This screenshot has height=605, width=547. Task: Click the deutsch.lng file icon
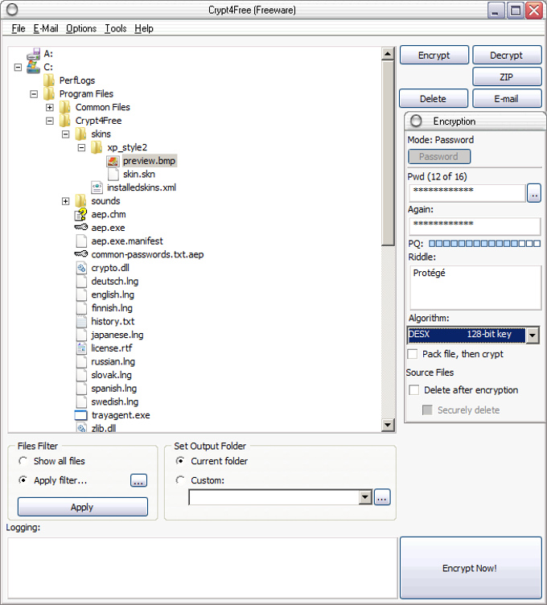tap(81, 282)
